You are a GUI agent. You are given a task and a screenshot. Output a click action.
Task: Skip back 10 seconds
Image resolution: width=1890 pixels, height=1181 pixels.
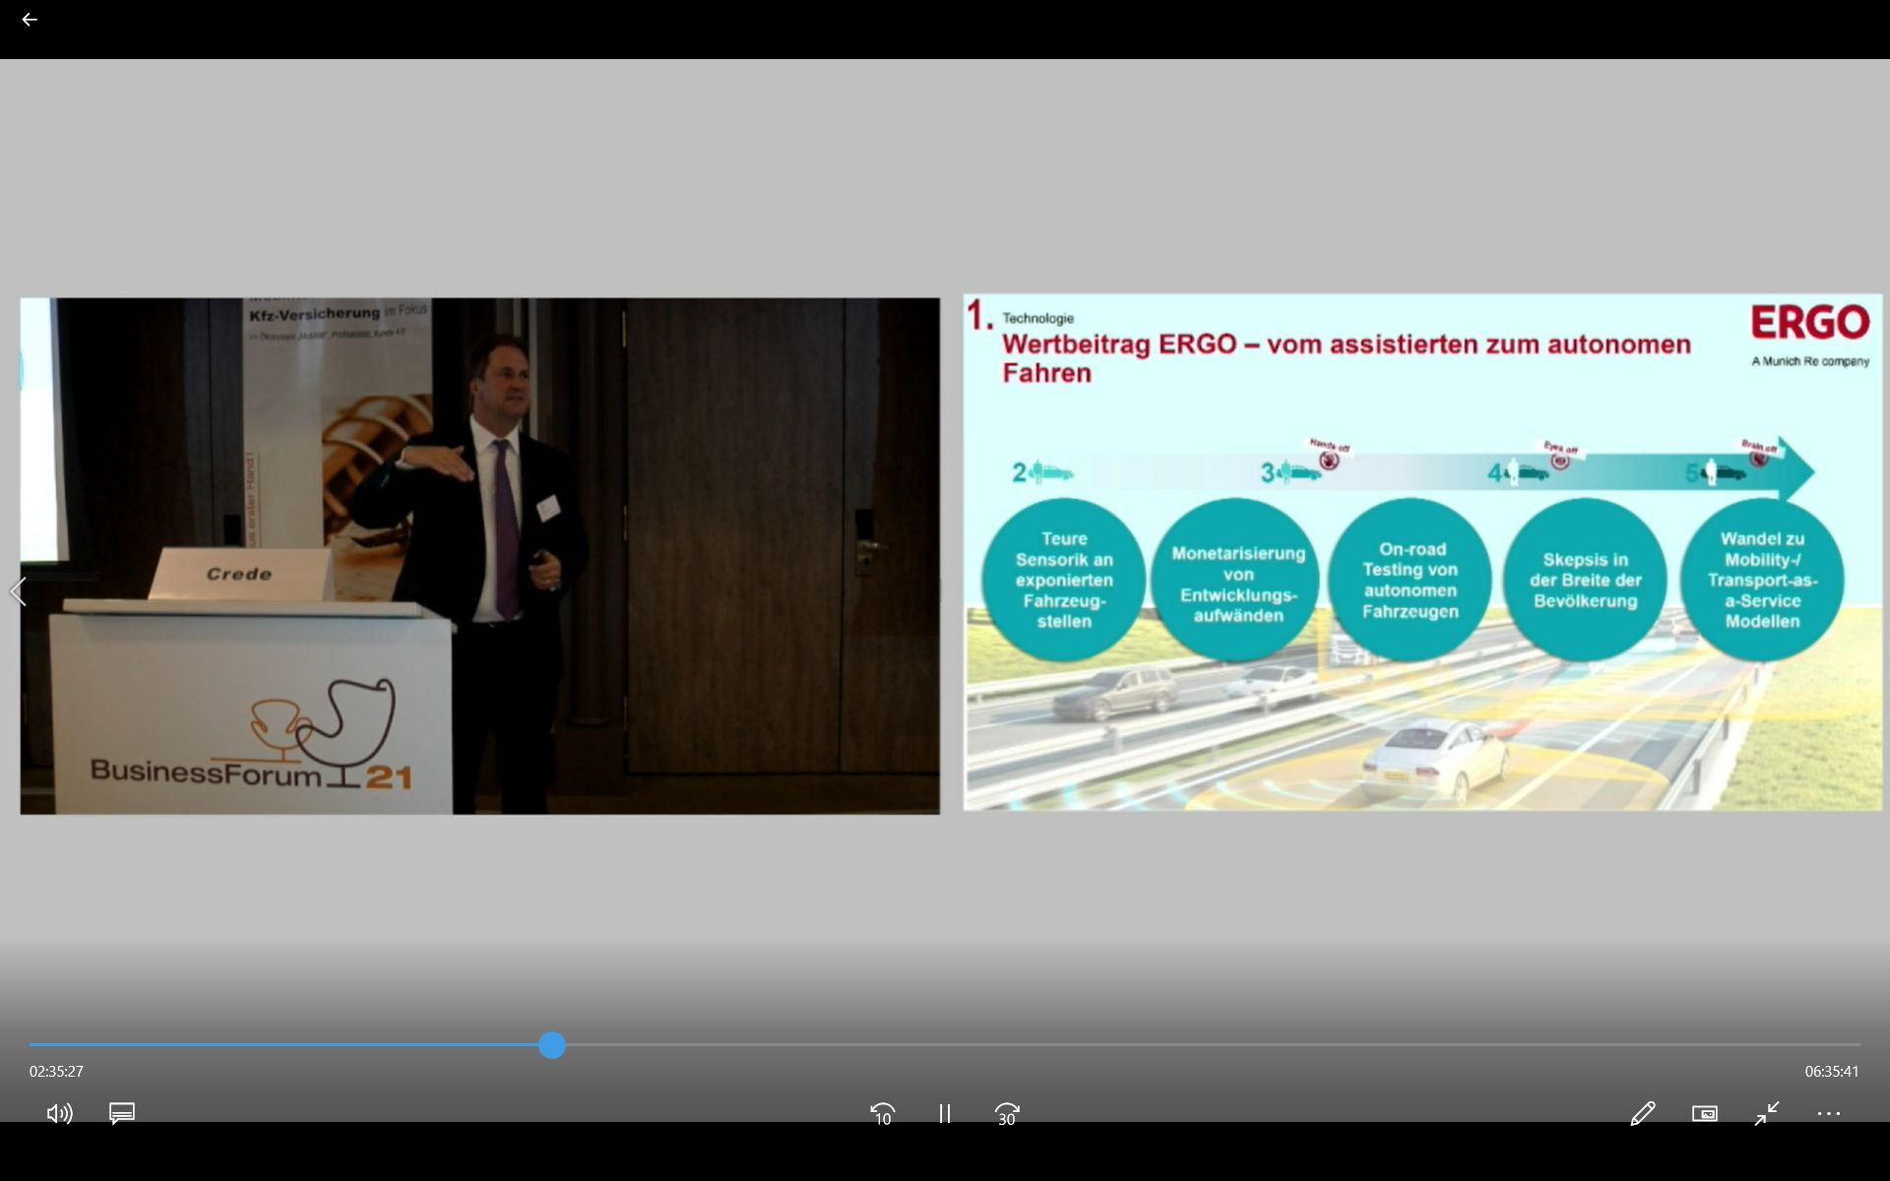point(882,1113)
